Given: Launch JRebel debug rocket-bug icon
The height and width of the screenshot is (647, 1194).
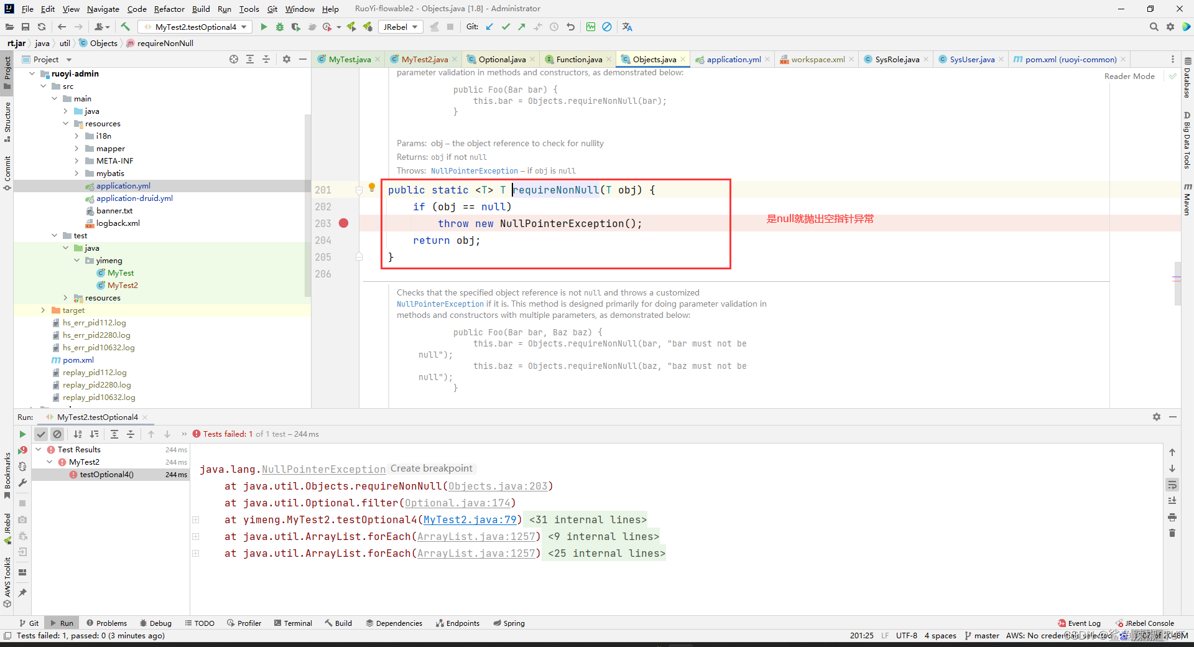Looking at the screenshot, I should [368, 27].
